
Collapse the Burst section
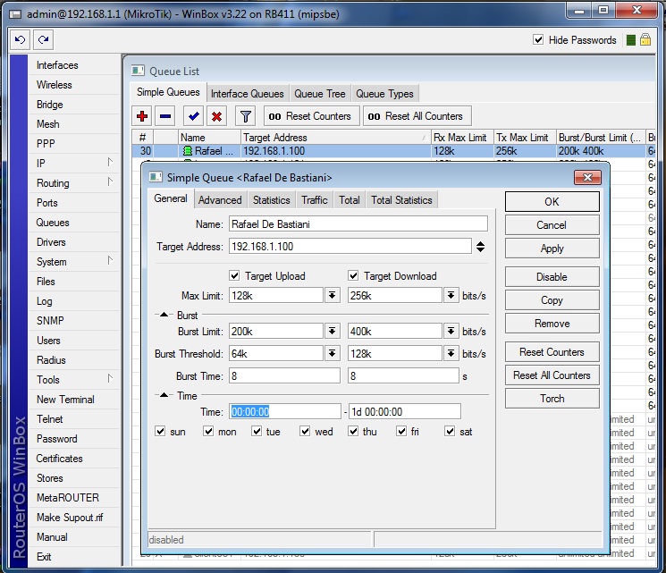(164, 316)
